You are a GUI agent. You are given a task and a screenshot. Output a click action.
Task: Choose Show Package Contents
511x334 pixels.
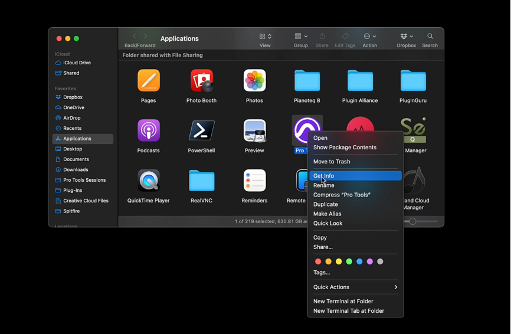(356, 148)
